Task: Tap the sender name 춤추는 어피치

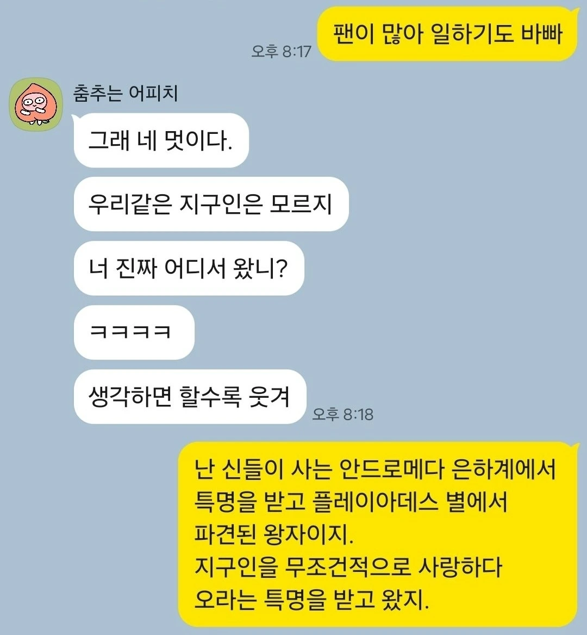Action: 126,93
